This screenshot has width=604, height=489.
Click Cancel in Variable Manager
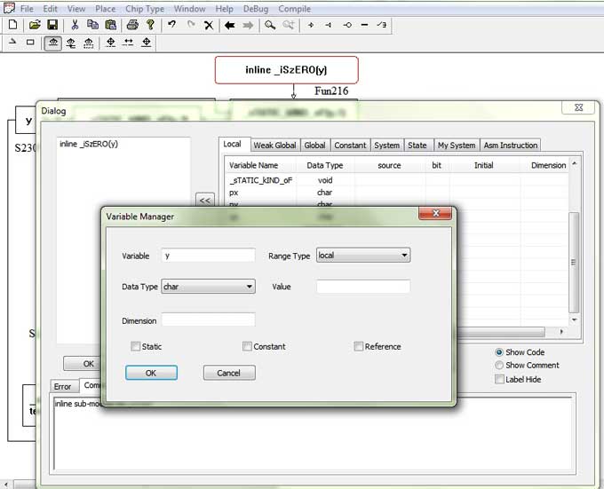229,373
